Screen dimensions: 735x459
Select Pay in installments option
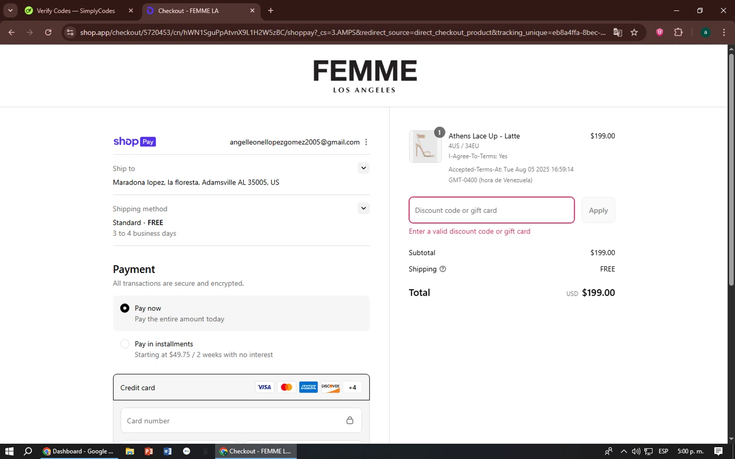click(x=124, y=344)
